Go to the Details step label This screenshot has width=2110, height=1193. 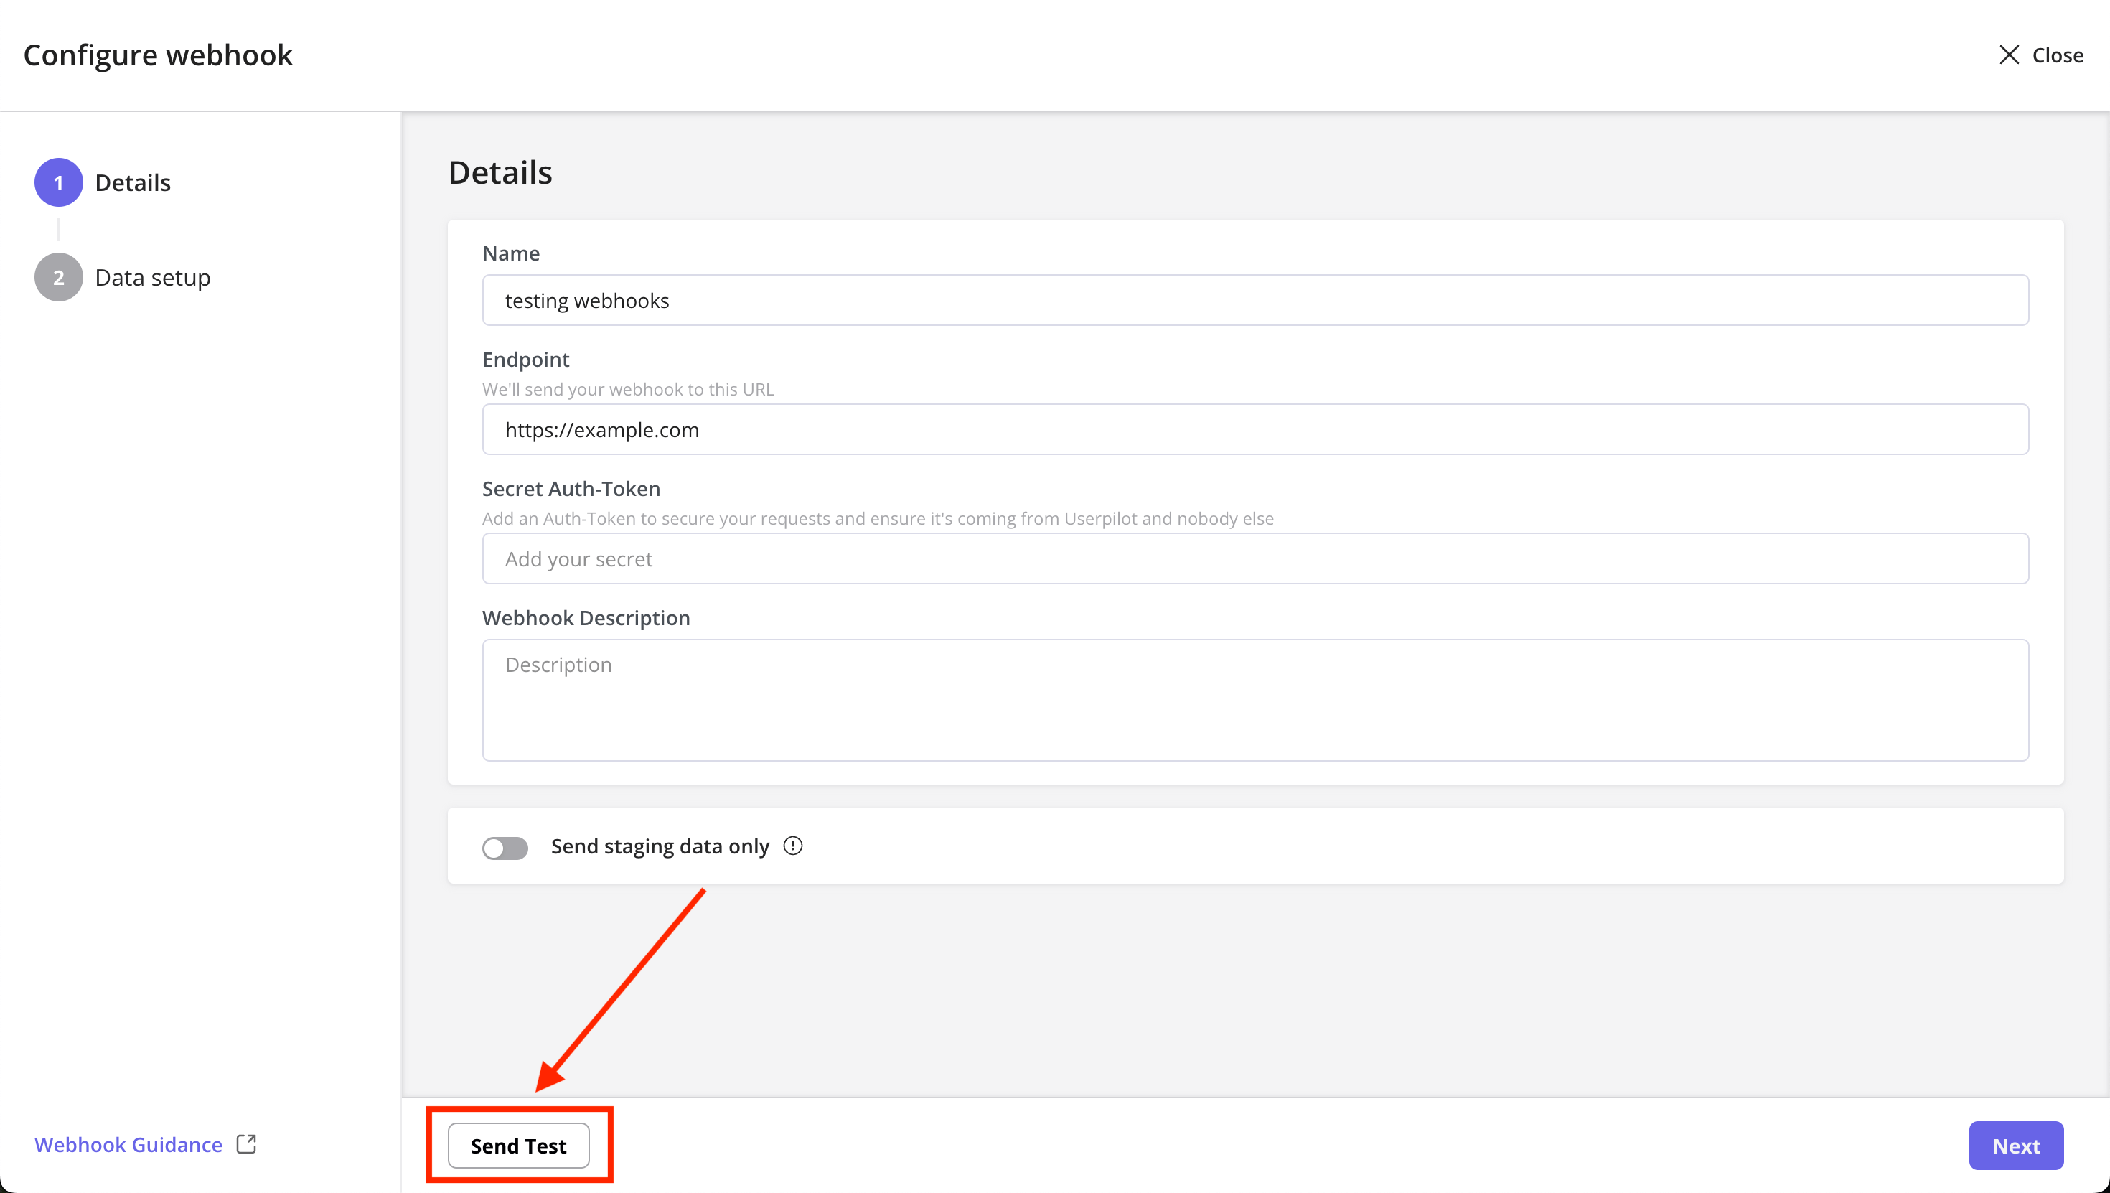click(133, 182)
